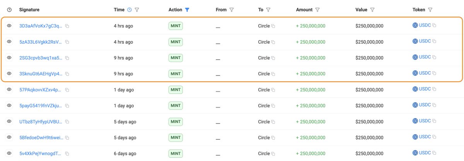Copy USDC token address in 2SG3cpvb3wq1xa5 row
This screenshot has width=464, height=161.
point(434,57)
